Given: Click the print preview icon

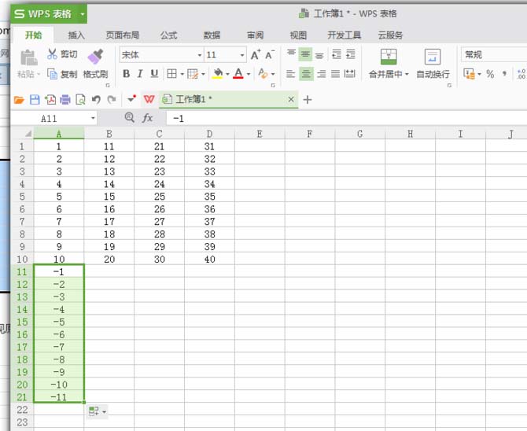Looking at the screenshot, I should pyautogui.click(x=81, y=100).
